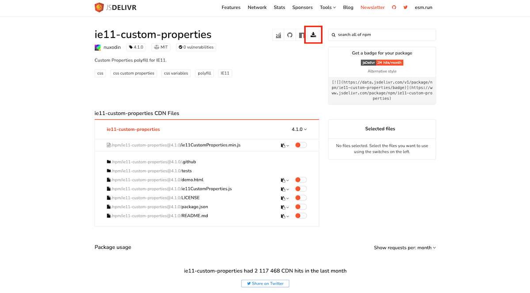
Task: Turn on the package.json switch
Action: pos(301,207)
